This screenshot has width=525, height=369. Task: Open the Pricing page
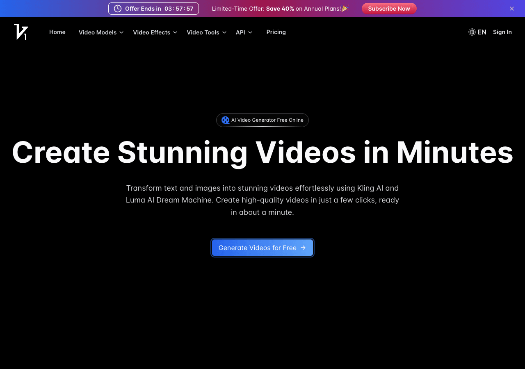click(276, 32)
